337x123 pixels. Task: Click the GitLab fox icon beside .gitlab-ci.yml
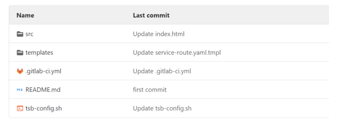click(x=20, y=71)
